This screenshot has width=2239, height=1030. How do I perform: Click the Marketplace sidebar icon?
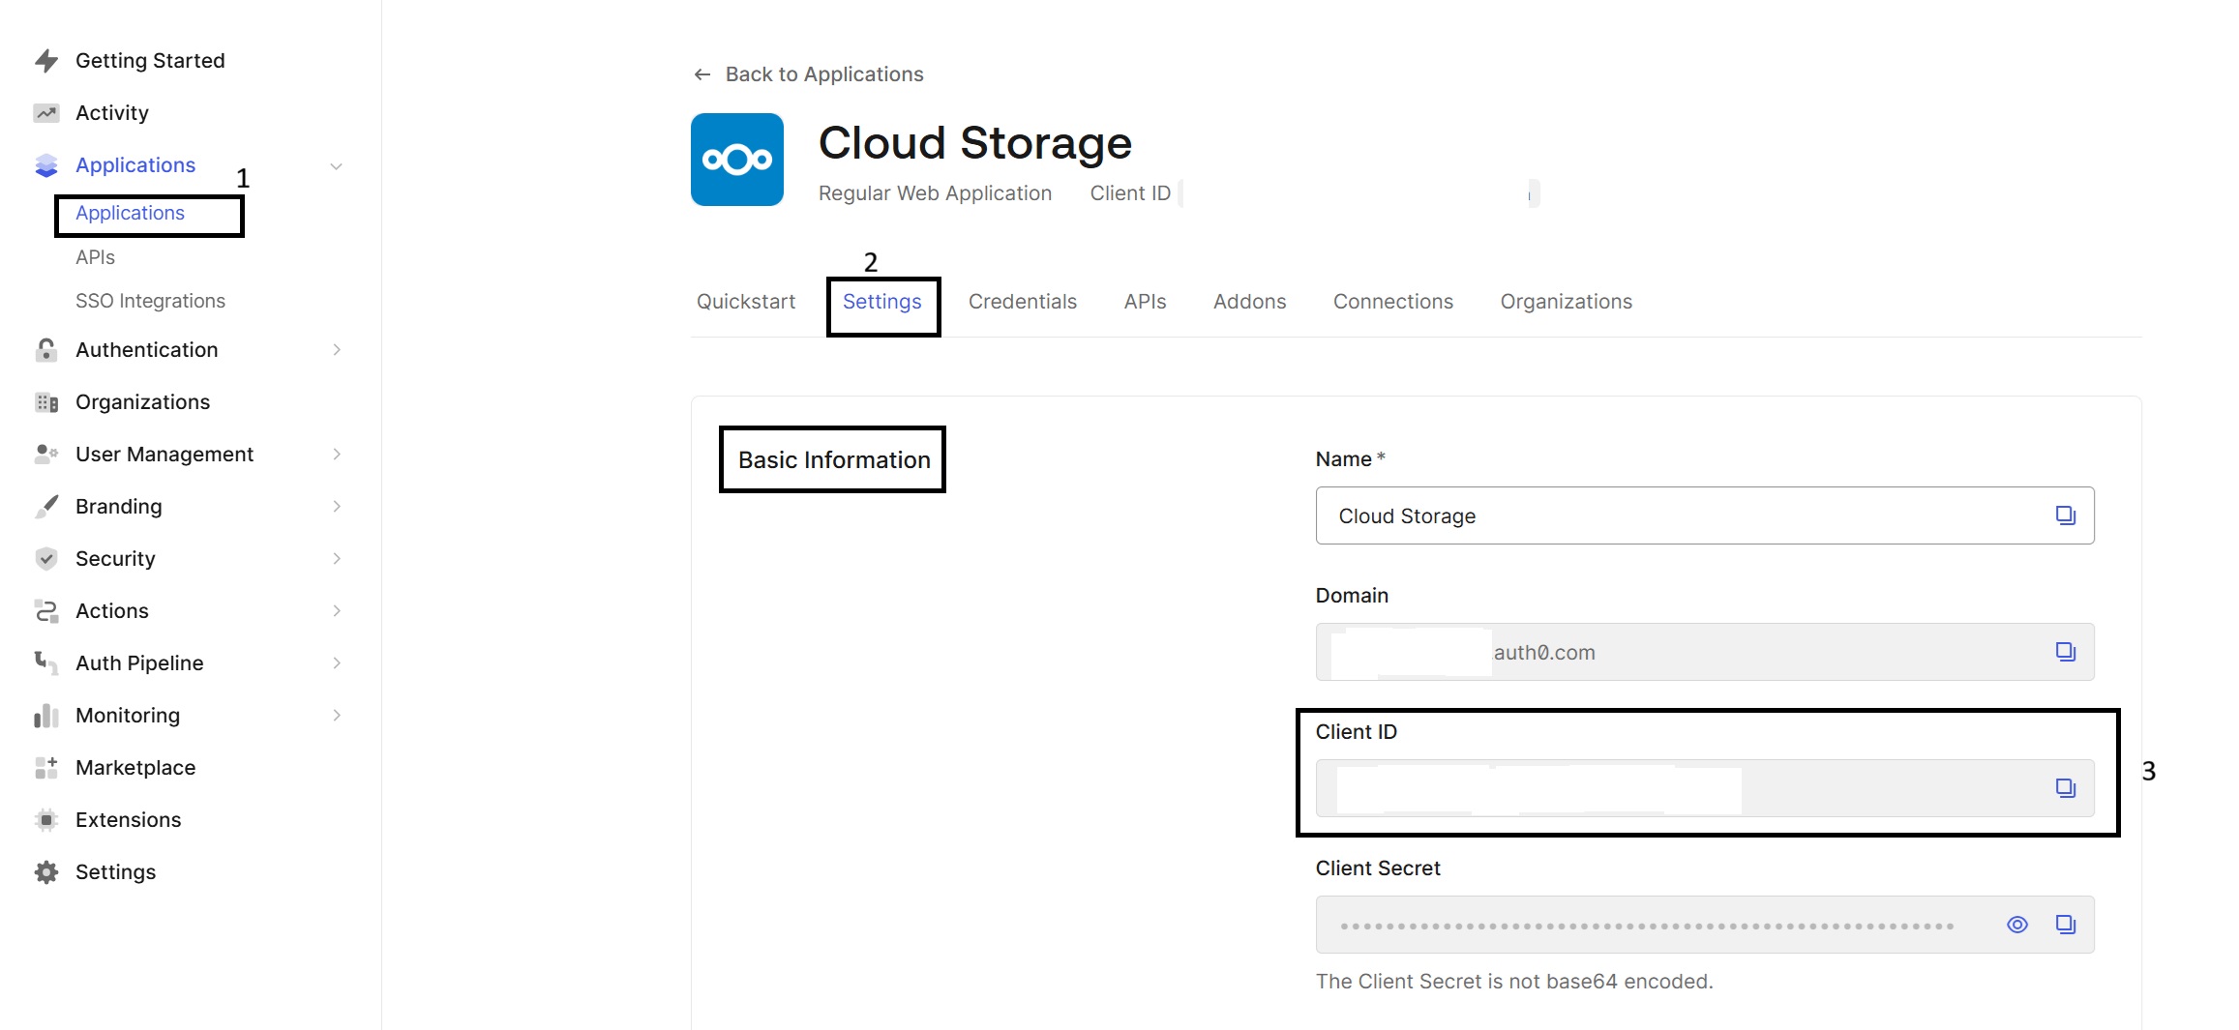[46, 768]
